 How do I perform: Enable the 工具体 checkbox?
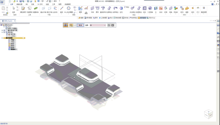[7, 36]
